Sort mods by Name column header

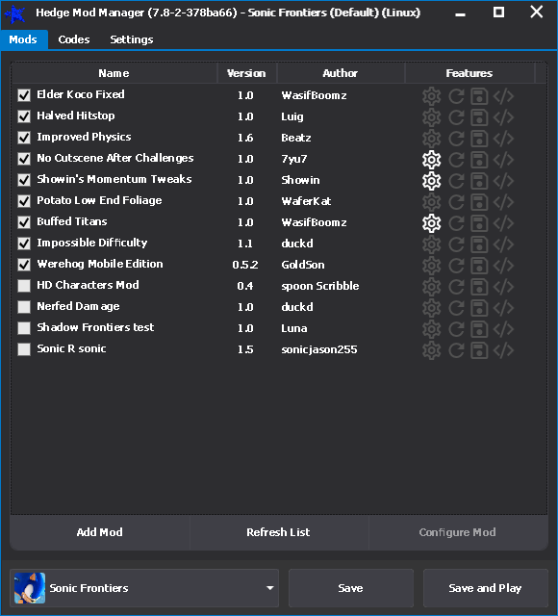[x=114, y=73]
